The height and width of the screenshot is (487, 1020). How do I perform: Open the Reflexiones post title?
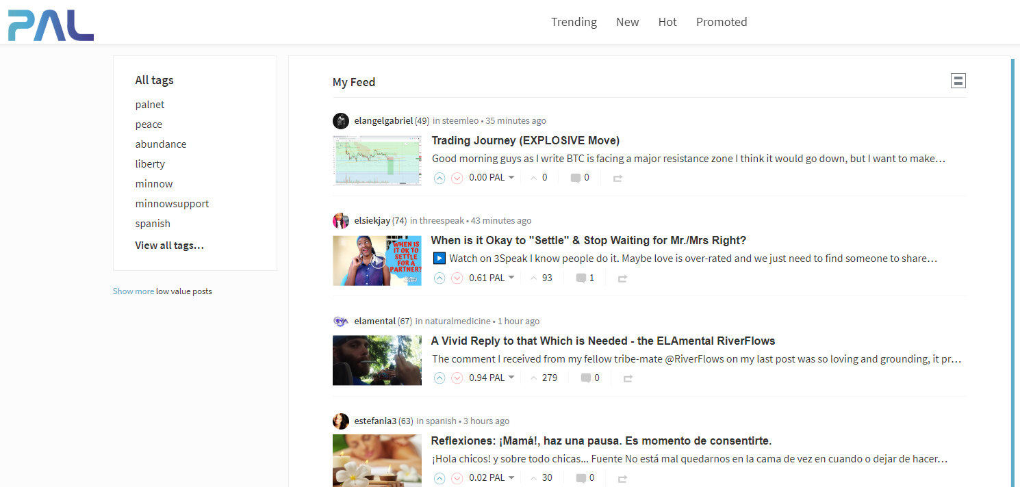(x=602, y=440)
